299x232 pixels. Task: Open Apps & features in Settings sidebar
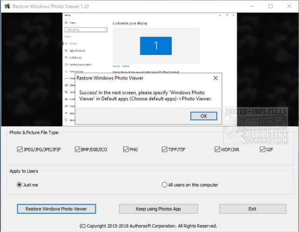pyautogui.click(x=75, y=50)
